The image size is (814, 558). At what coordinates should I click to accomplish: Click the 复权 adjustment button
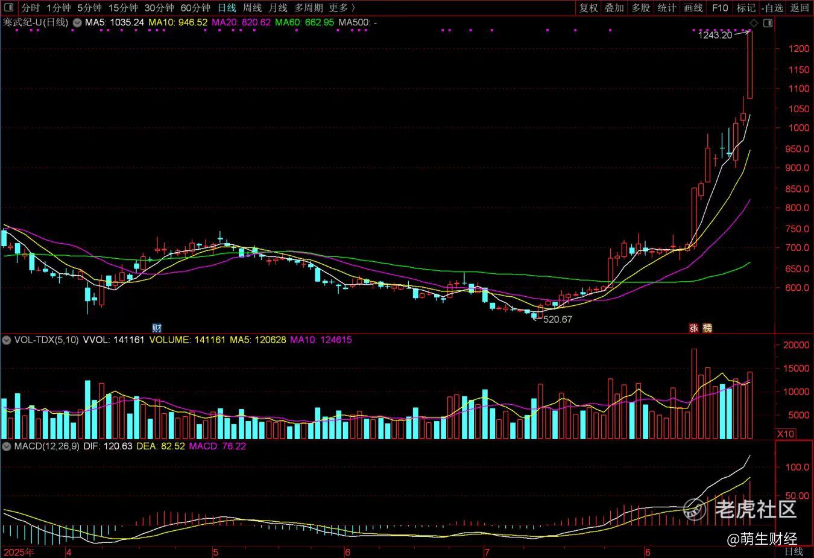[x=588, y=8]
